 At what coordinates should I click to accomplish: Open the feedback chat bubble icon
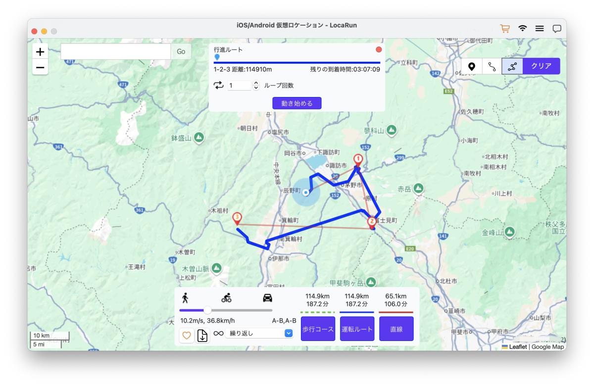557,29
